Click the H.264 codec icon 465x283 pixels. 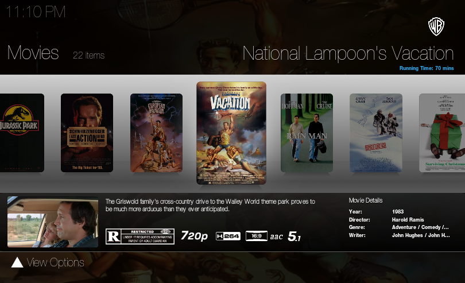pyautogui.click(x=228, y=236)
